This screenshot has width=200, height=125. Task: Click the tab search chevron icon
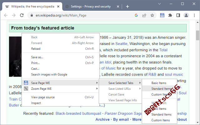(x=159, y=4)
